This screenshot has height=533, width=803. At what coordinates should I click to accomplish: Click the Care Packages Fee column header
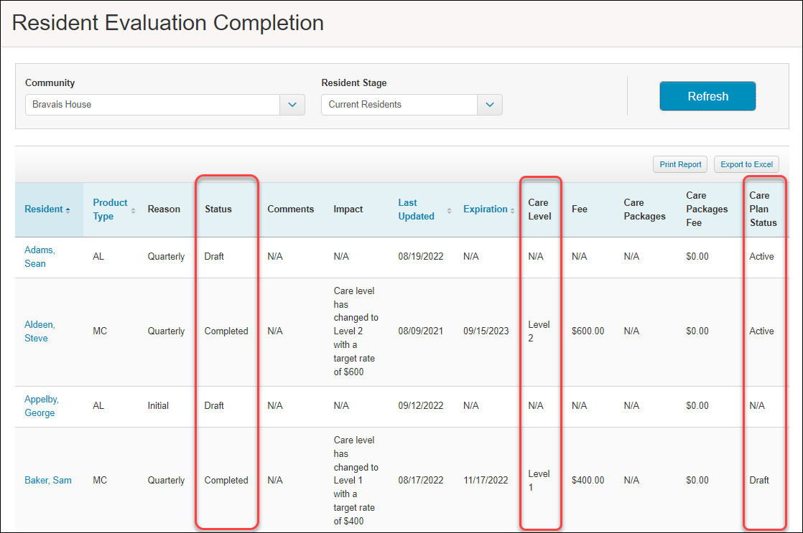[x=707, y=209]
